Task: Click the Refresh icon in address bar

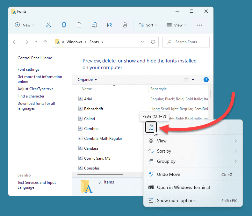Action: [153, 42]
